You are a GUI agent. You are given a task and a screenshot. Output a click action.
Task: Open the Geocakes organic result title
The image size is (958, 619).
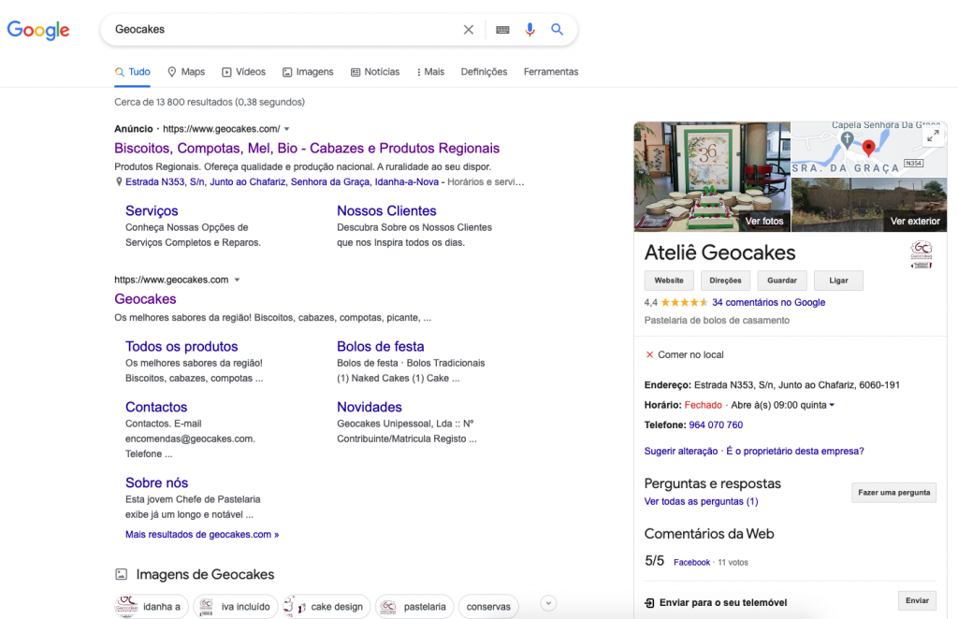click(145, 299)
